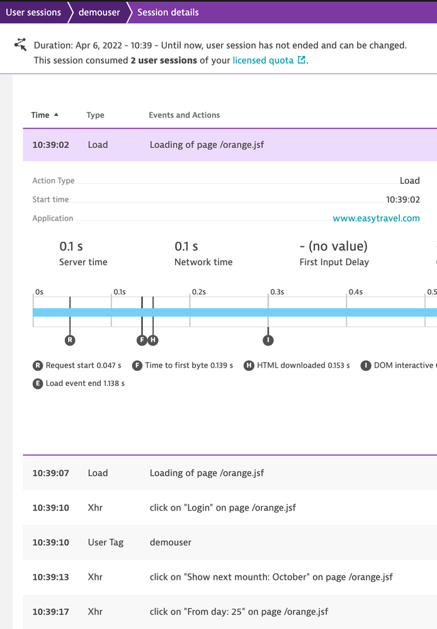Click the HTML downloaded legend icon

click(x=249, y=365)
